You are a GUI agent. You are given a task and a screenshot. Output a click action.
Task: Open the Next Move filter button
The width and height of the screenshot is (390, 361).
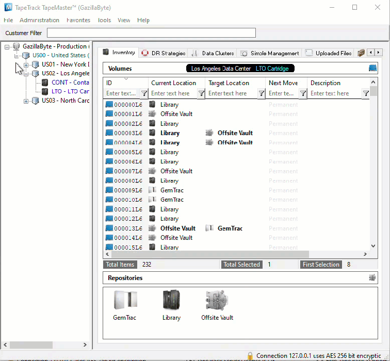(x=303, y=93)
